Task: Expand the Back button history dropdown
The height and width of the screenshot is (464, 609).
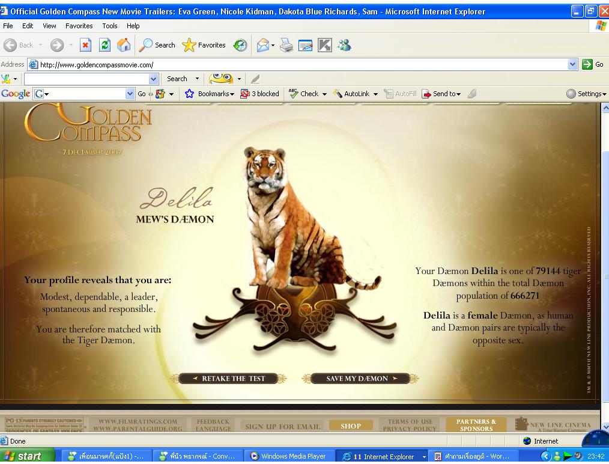Action: pyautogui.click(x=40, y=45)
